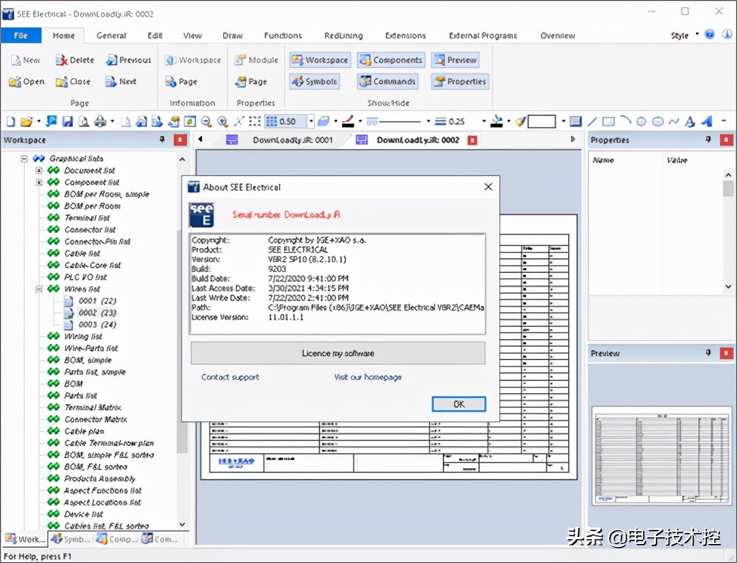Open the grid size 0.50 dropdown
This screenshot has width=737, height=563.
tap(311, 121)
